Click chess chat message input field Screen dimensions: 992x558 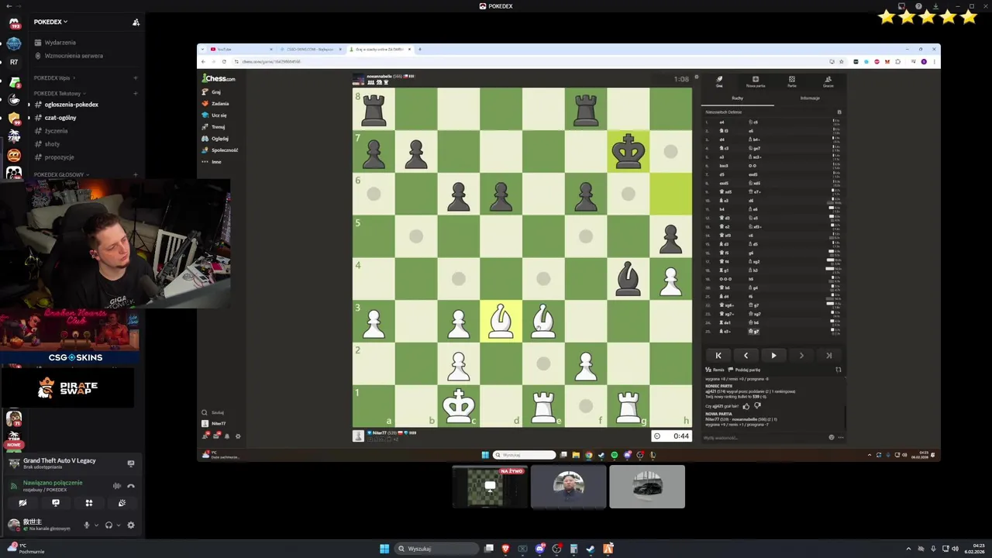763,437
